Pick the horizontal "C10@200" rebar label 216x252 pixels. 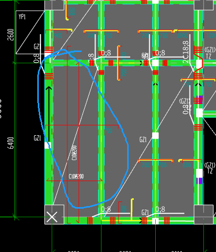click(x=76, y=177)
